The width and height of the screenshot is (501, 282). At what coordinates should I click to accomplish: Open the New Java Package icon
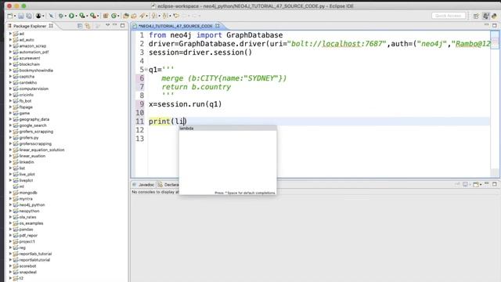click(x=106, y=16)
